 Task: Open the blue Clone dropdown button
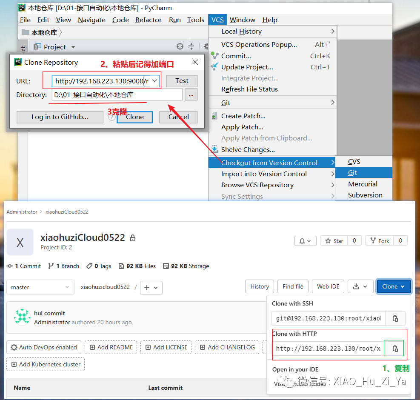tap(394, 286)
